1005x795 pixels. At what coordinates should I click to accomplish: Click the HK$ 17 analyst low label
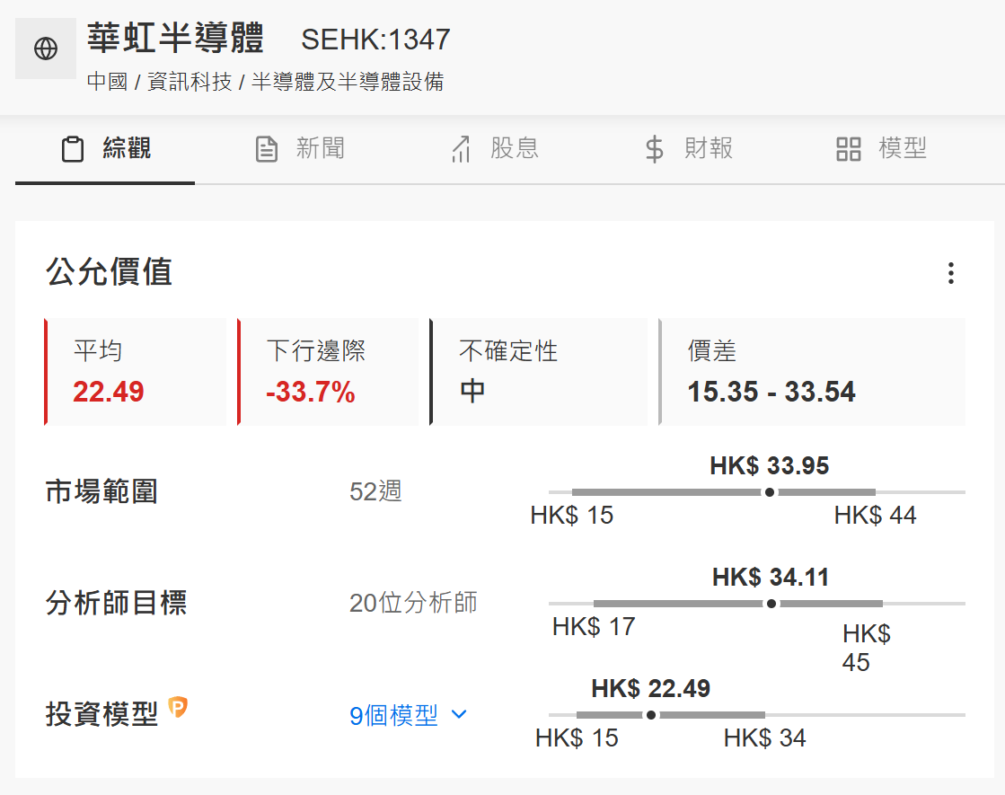595,627
